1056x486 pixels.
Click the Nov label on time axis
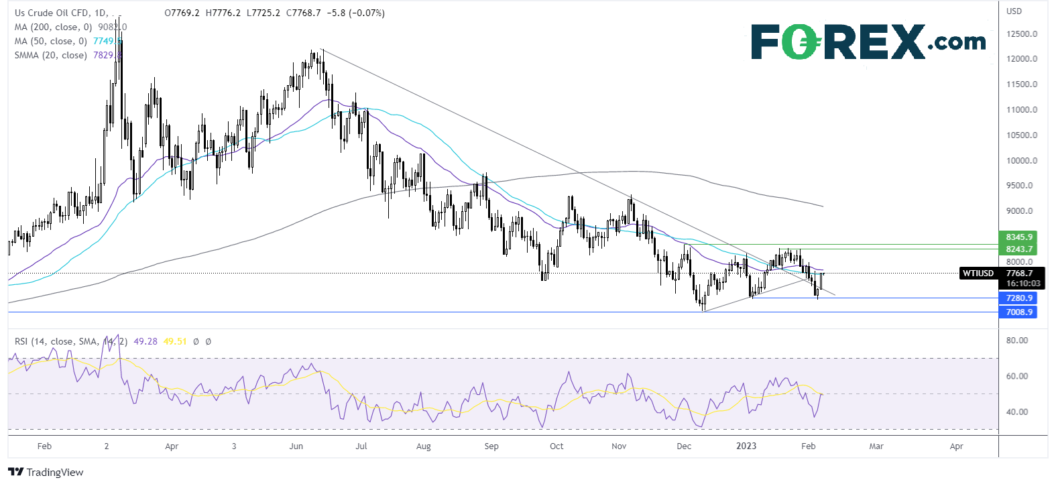(619, 446)
